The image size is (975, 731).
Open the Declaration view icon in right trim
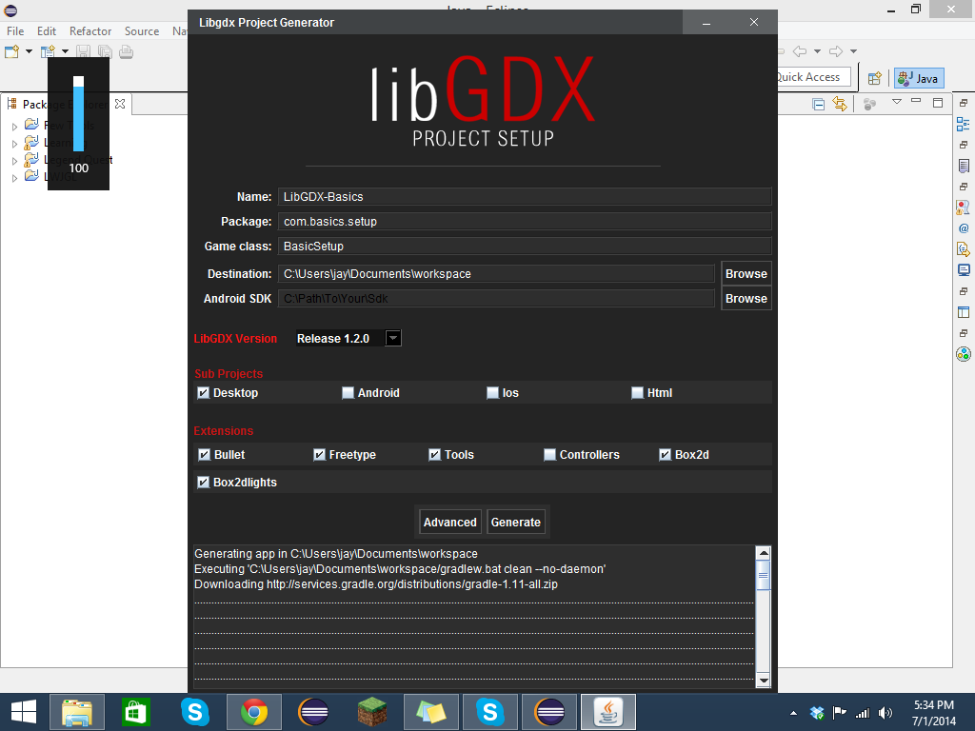964,249
